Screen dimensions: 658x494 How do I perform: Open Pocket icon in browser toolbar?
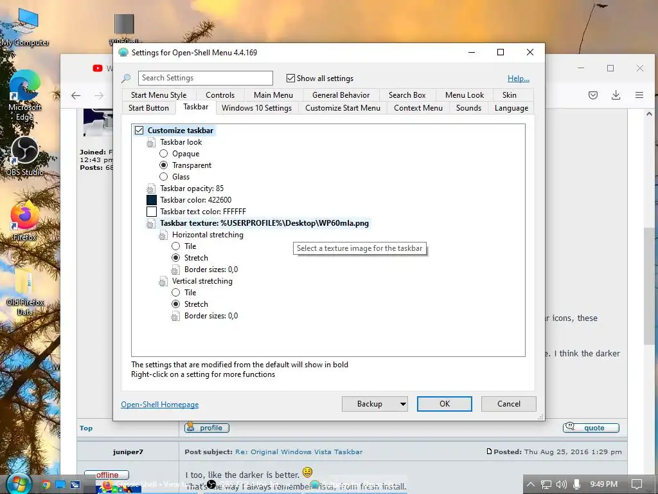(593, 95)
